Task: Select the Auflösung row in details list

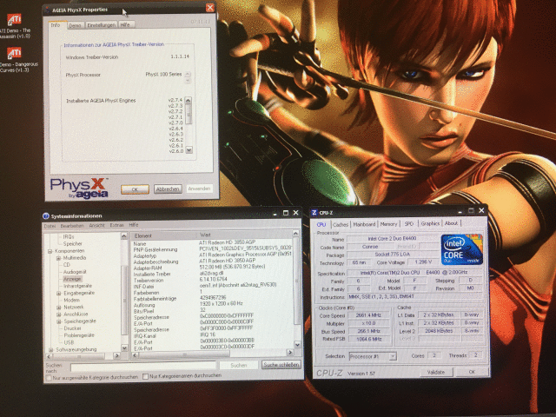Action: [x=212, y=304]
